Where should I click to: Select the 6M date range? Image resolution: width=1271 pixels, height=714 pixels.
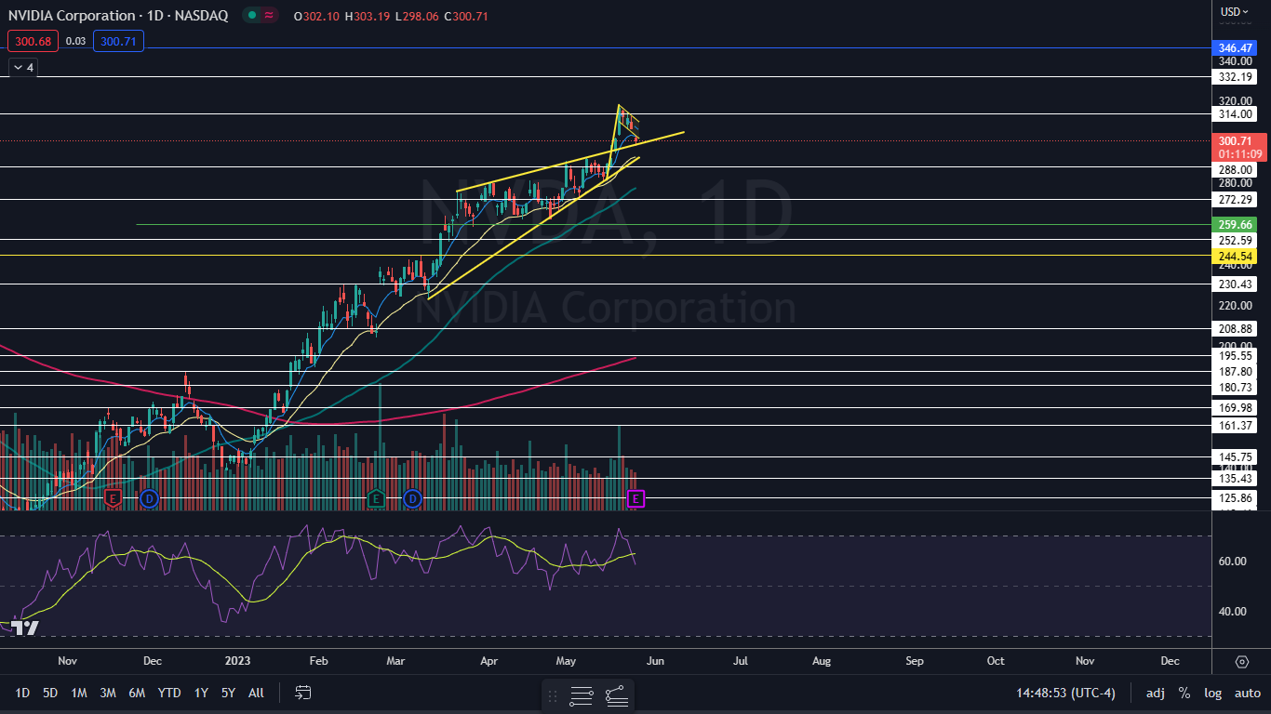point(137,693)
